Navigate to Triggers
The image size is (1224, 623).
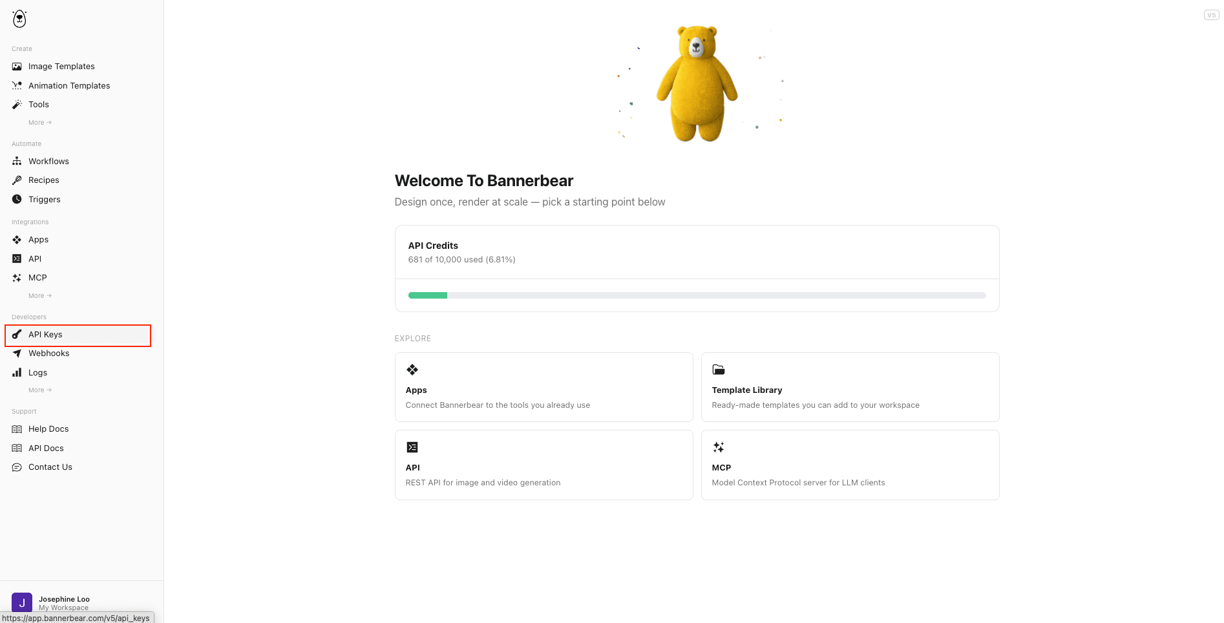tap(45, 199)
